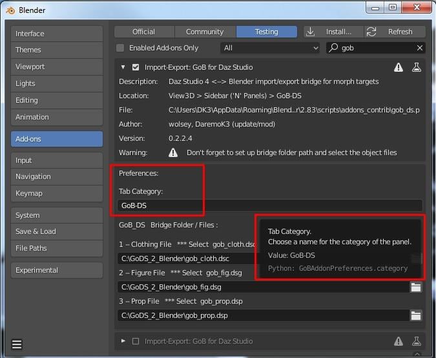Viewport: 436px width, 358px height.
Task: Open Keymap preferences section
Action: coord(57,193)
